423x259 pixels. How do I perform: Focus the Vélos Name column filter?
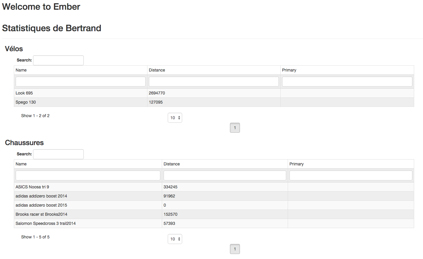(x=80, y=82)
